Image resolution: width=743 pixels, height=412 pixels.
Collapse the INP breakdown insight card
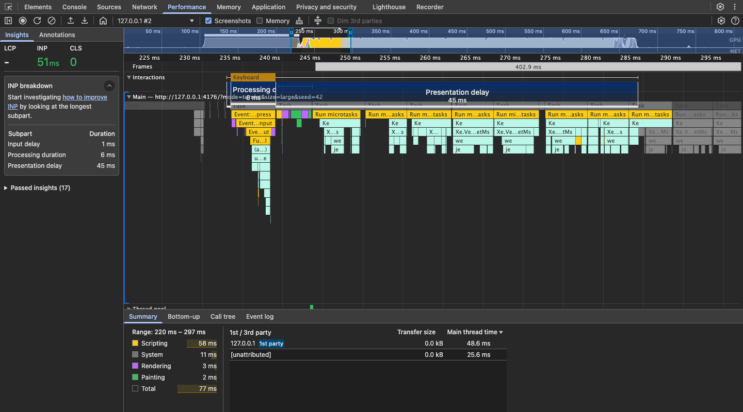[x=109, y=85]
